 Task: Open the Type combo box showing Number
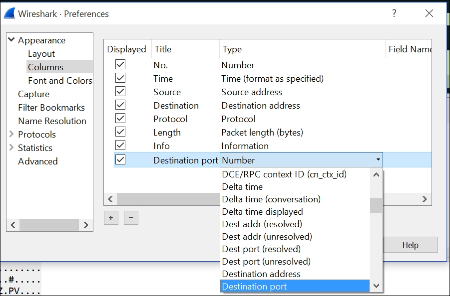tap(301, 160)
